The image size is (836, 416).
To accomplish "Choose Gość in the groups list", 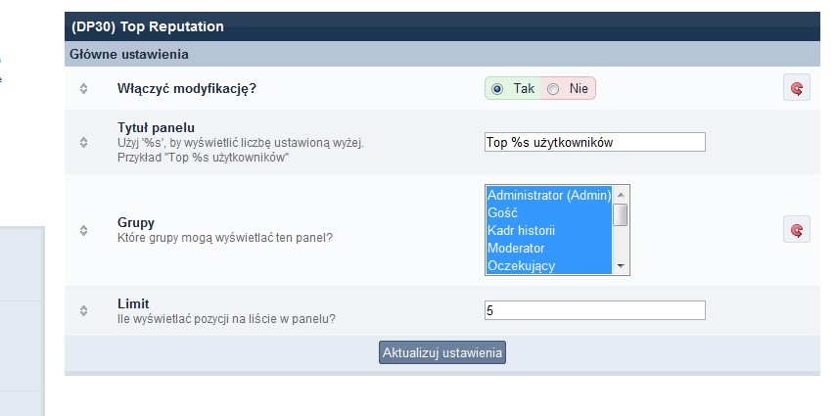I will point(548,212).
